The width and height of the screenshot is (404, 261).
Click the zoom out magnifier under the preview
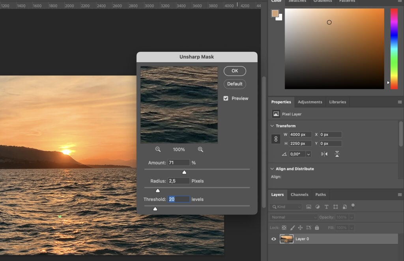[x=158, y=149]
